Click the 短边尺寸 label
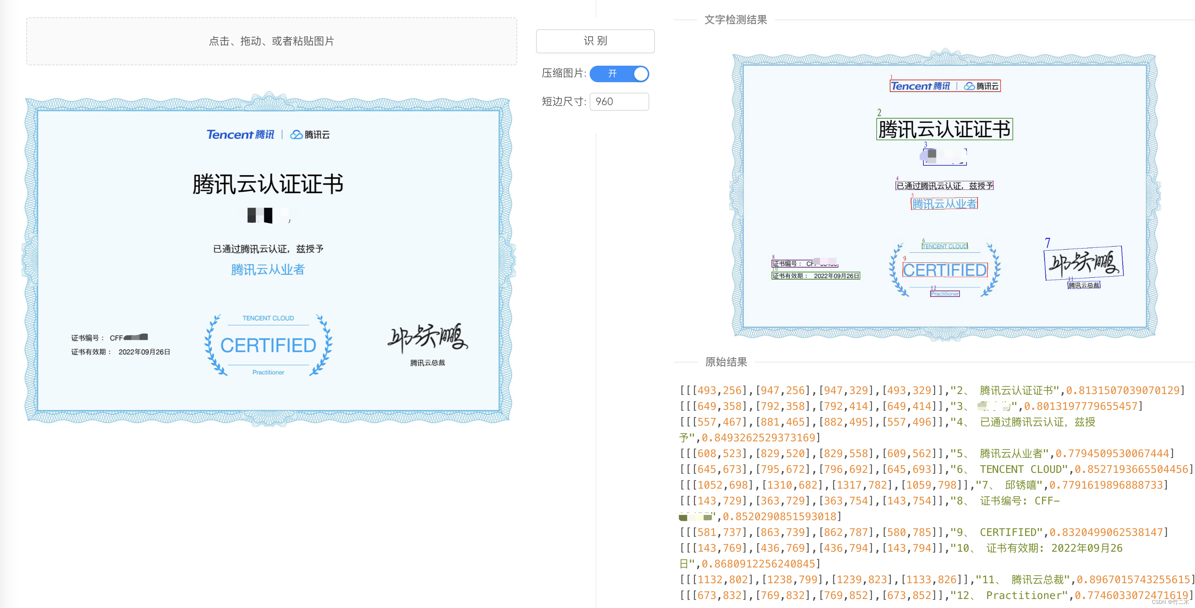Viewport: 1195px width, 608px height. coord(564,101)
